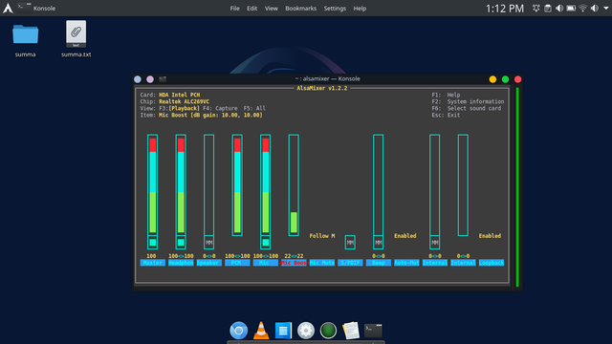Open the Settings menu
This screenshot has height=344, width=612.
click(335, 9)
